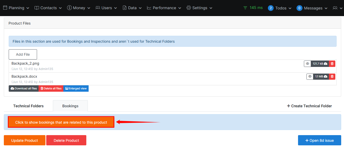Delete Backpack.docx using trash icon
This screenshot has width=344, height=153.
pyautogui.click(x=332, y=76)
